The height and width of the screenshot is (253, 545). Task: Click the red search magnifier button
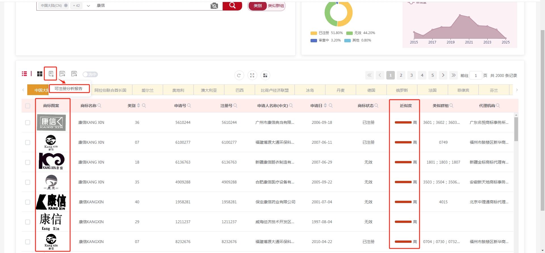pyautogui.click(x=232, y=5)
